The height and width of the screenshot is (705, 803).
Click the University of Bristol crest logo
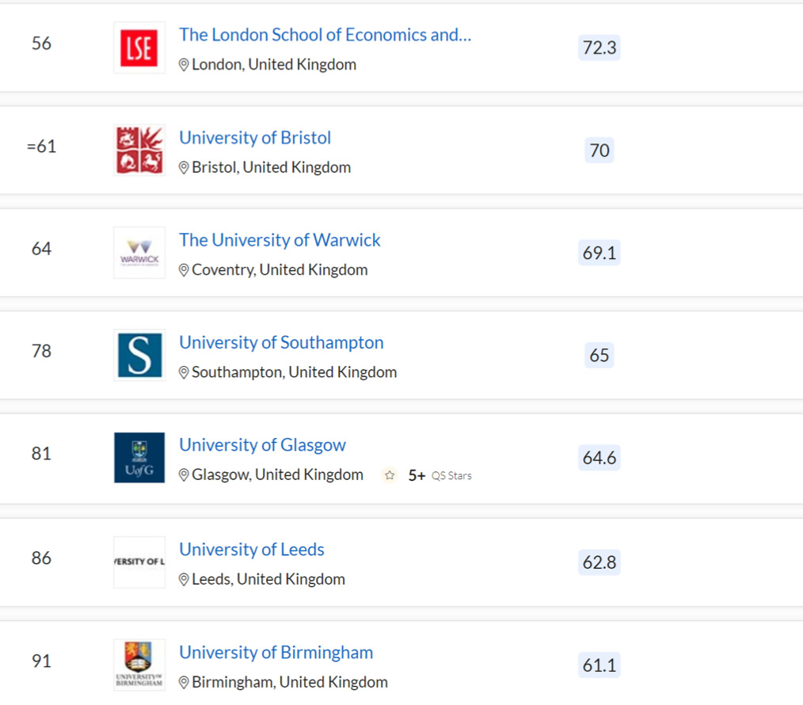[139, 150]
